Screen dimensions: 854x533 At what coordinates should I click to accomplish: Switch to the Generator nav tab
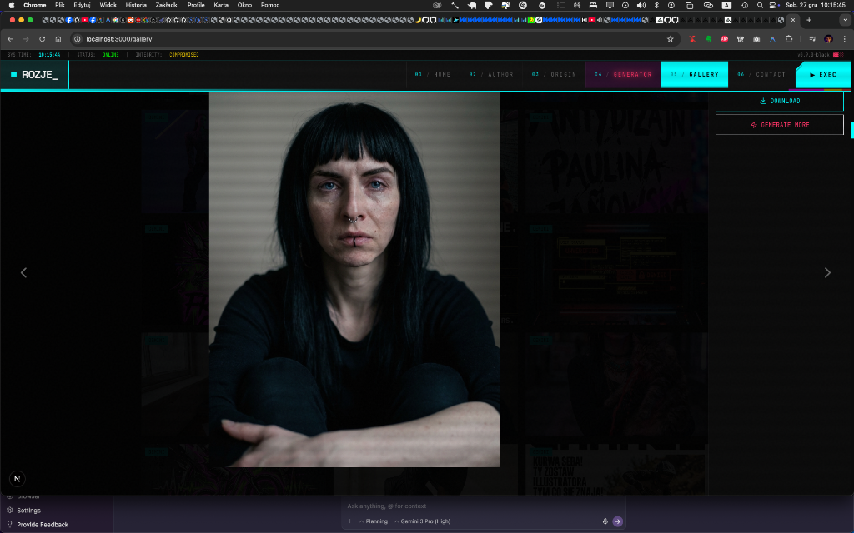click(x=622, y=75)
